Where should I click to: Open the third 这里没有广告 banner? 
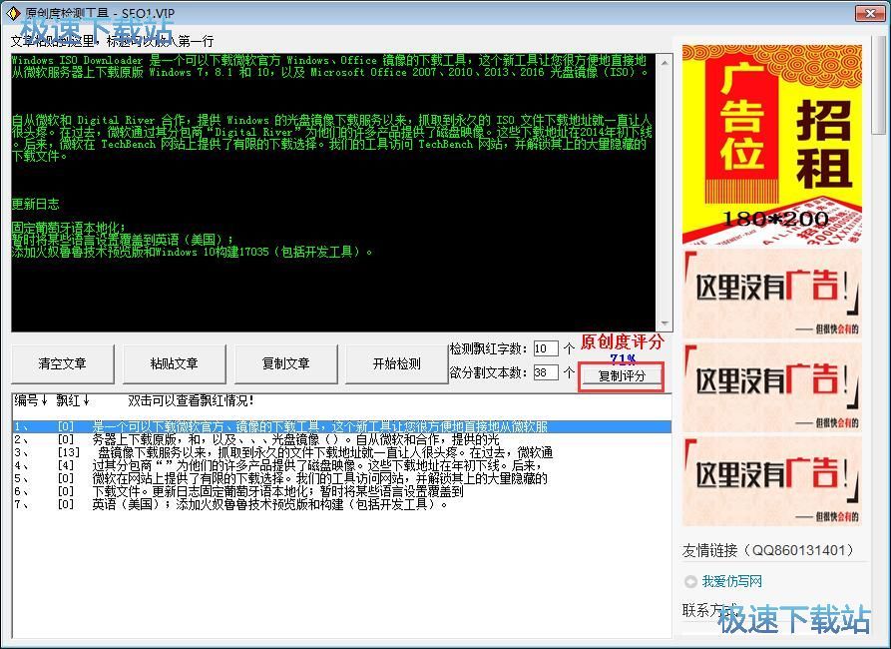click(771, 481)
